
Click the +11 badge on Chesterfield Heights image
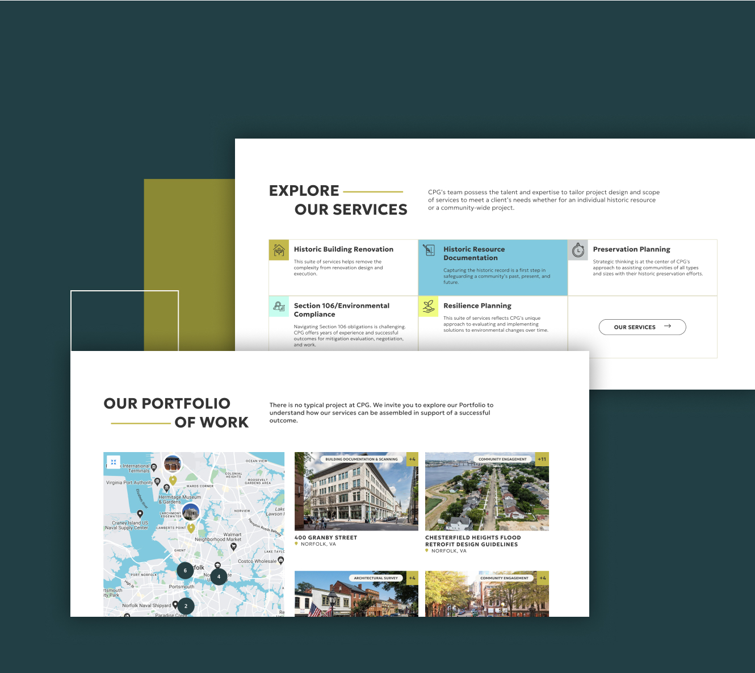tap(542, 459)
